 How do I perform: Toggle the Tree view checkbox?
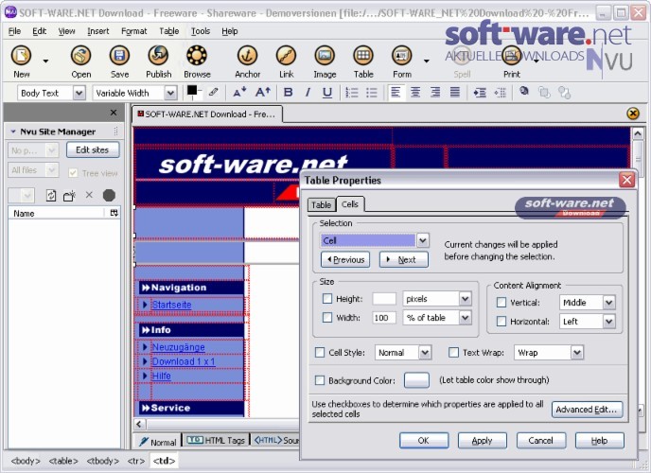click(x=73, y=172)
